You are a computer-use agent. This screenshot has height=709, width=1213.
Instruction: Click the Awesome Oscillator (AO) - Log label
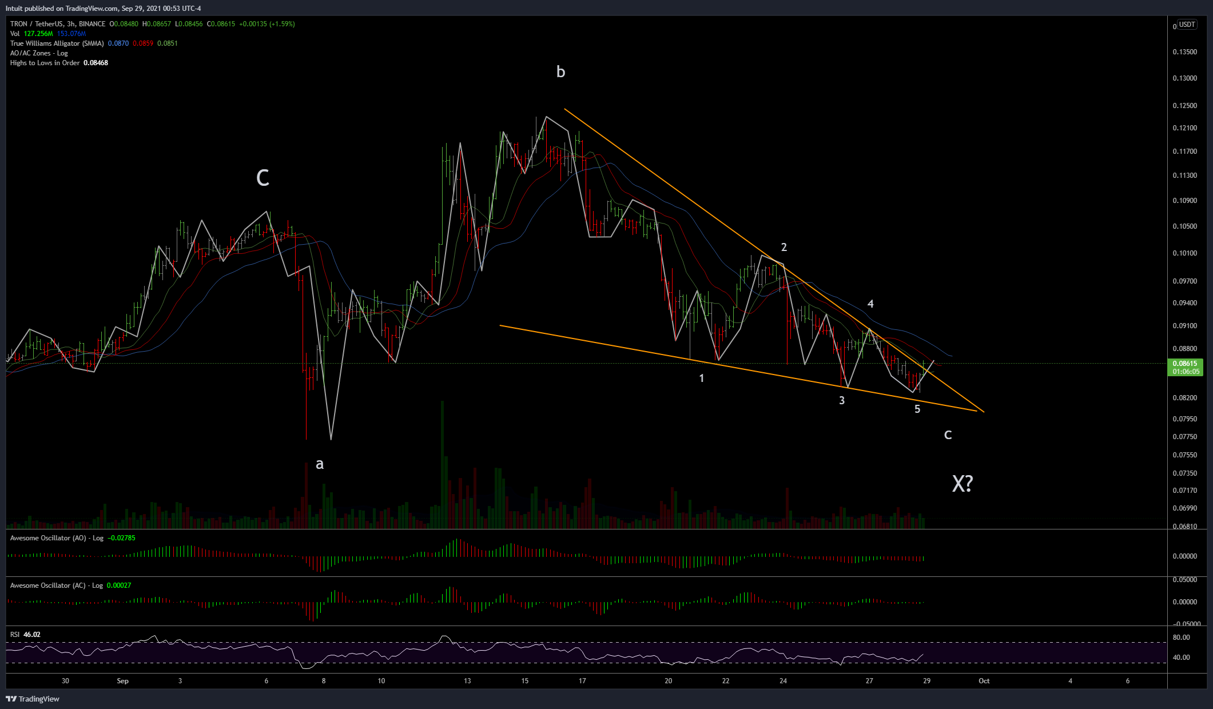click(57, 538)
